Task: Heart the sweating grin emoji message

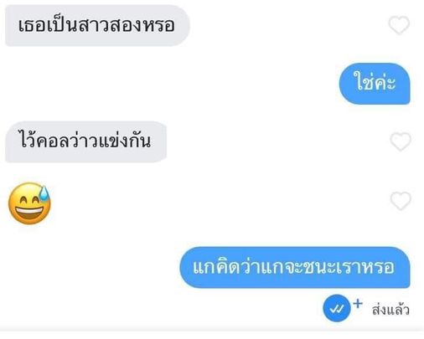Action: 401,201
